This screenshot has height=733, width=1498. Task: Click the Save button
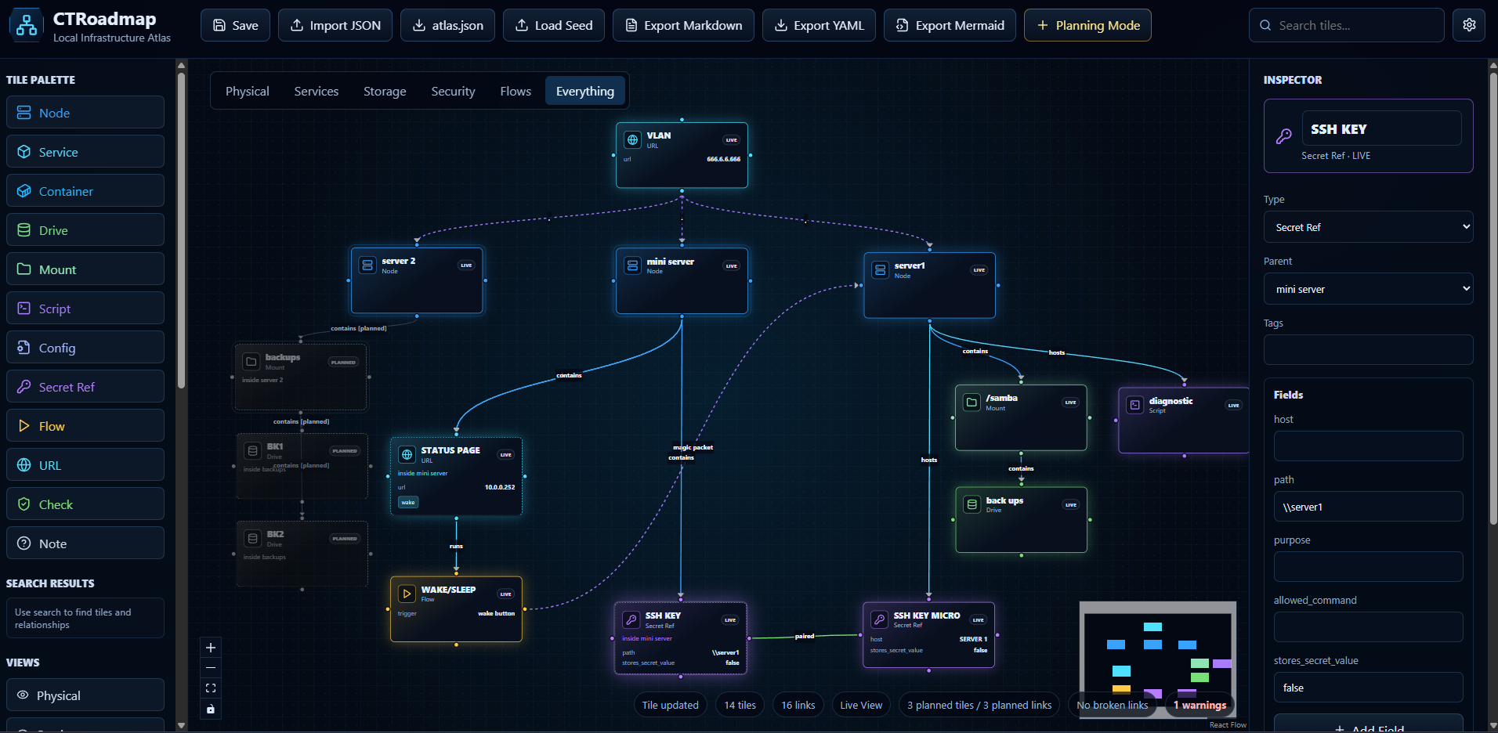pyautogui.click(x=235, y=25)
